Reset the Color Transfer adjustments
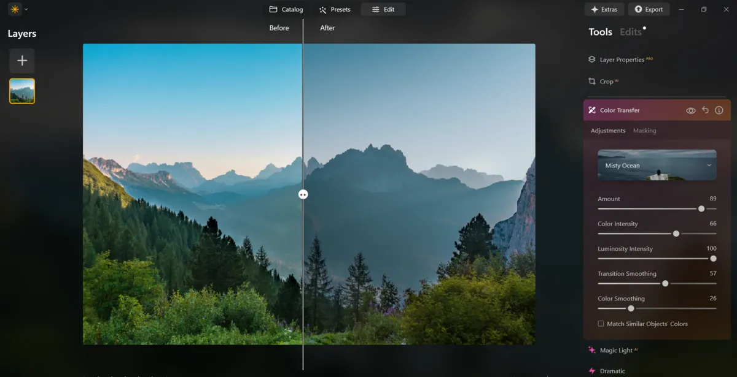737x377 pixels. (705, 110)
